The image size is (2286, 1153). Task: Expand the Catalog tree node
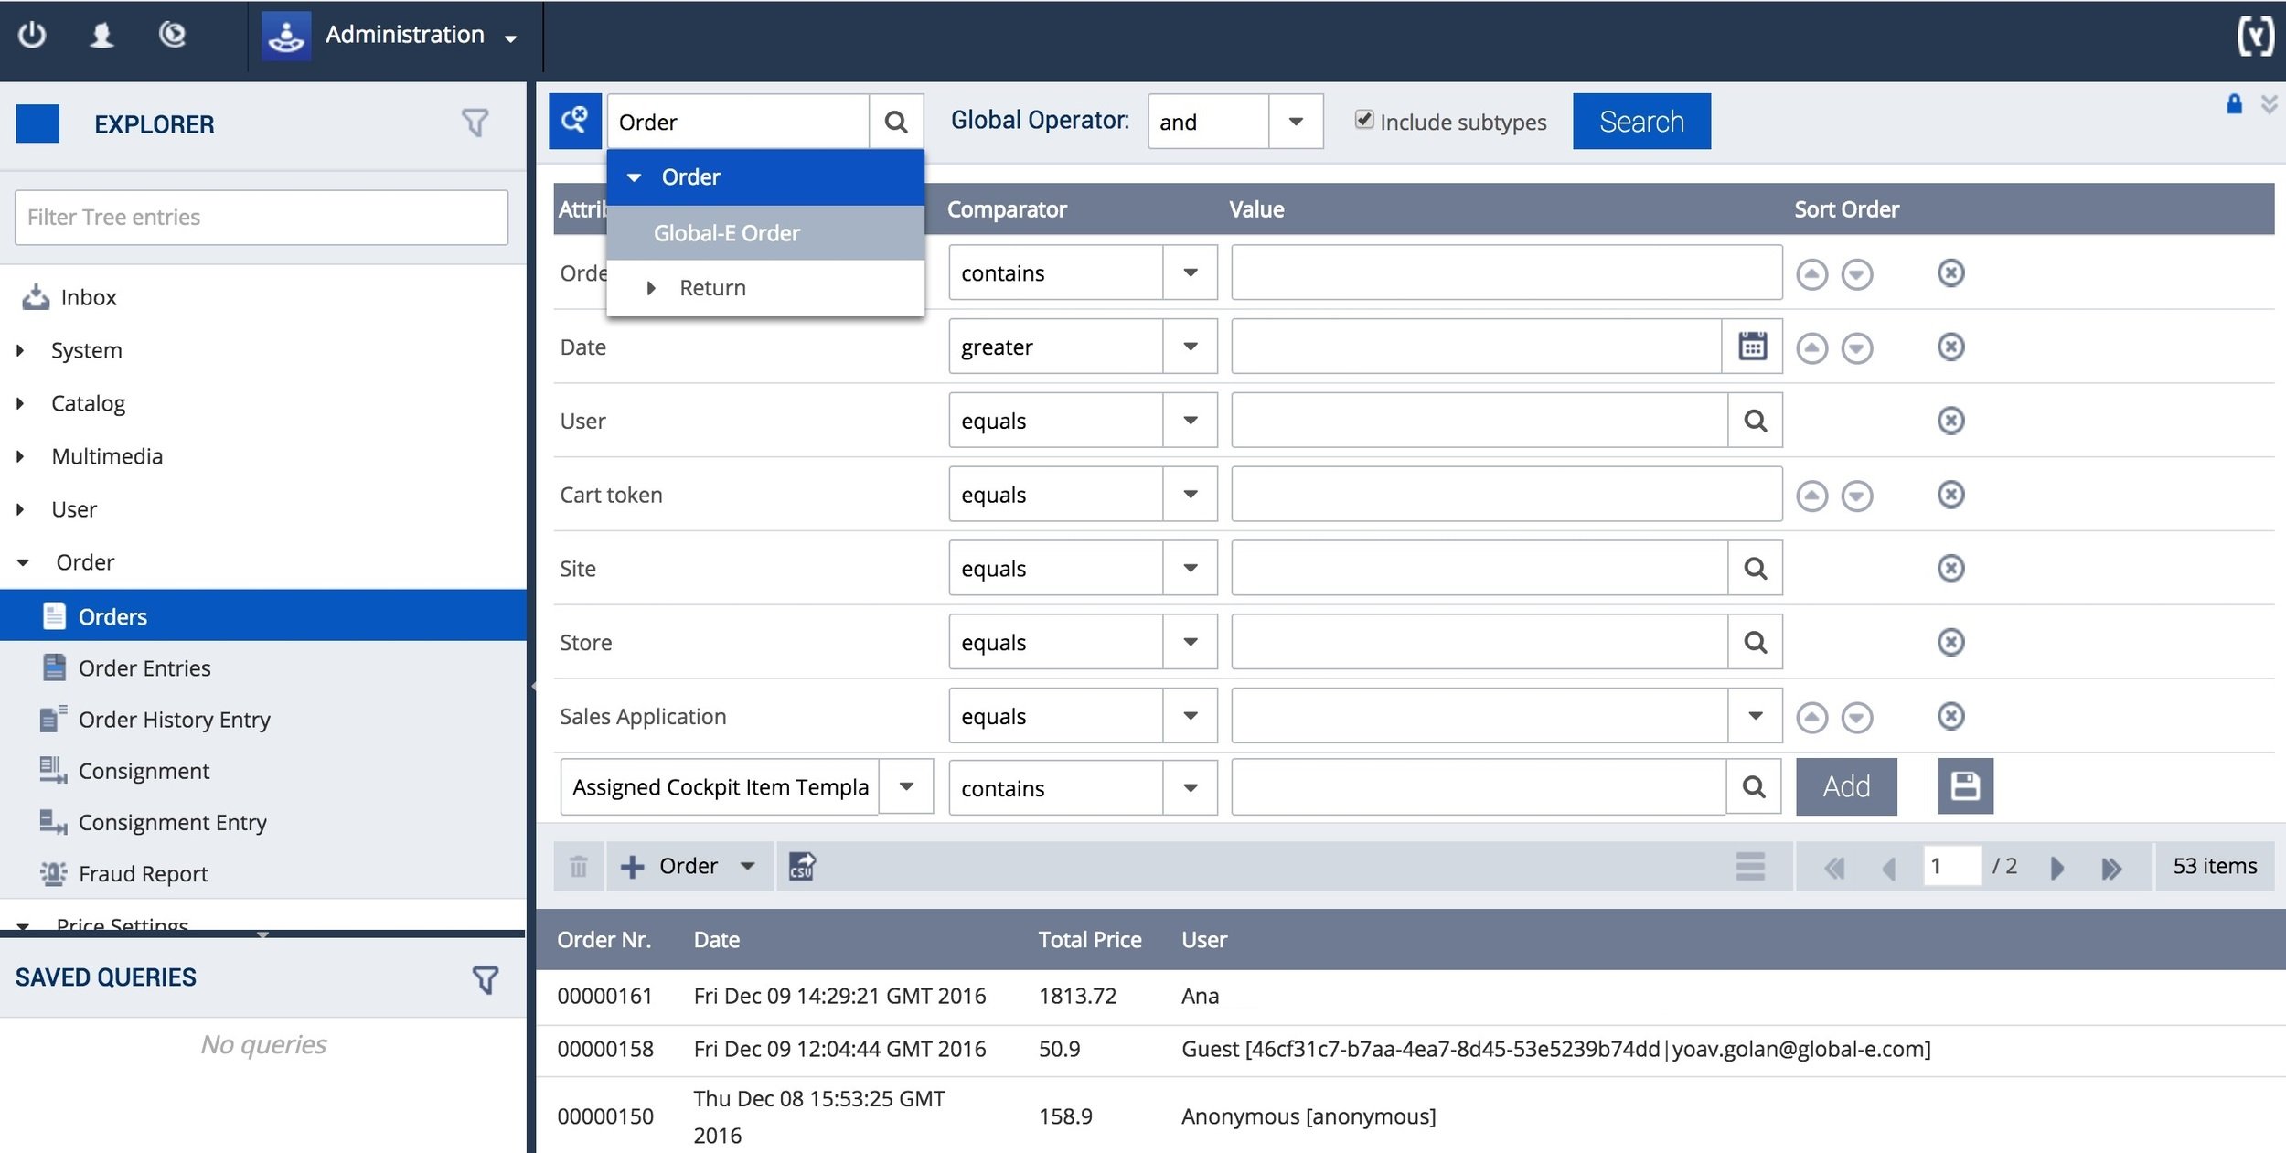(x=20, y=403)
